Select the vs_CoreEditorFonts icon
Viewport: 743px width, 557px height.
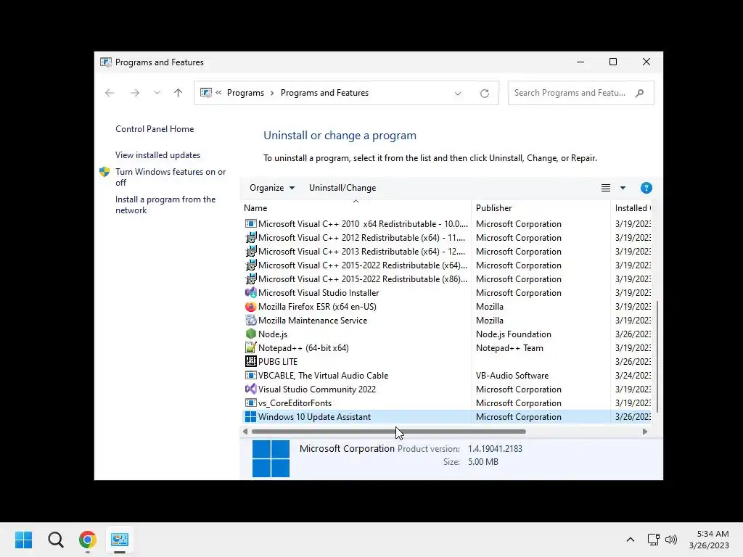[x=250, y=403]
